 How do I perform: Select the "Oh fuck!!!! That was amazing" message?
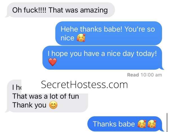click(60, 10)
